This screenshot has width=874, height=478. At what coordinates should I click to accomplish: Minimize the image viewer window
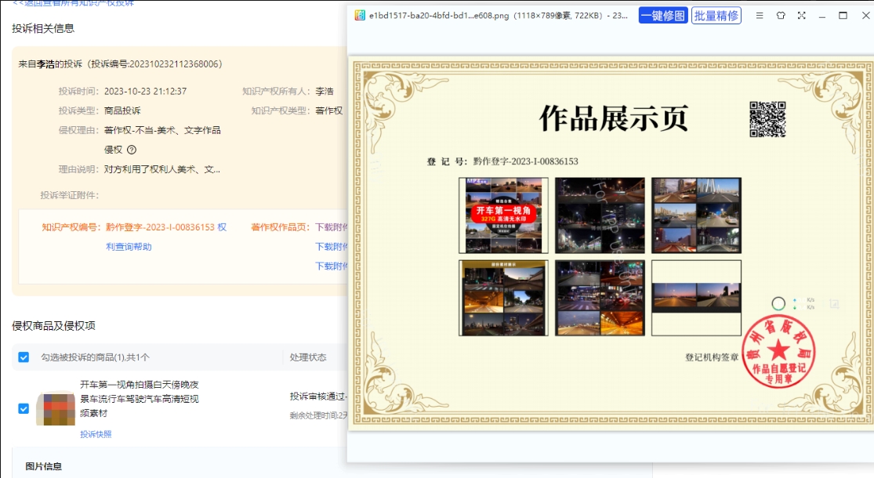pyautogui.click(x=822, y=16)
